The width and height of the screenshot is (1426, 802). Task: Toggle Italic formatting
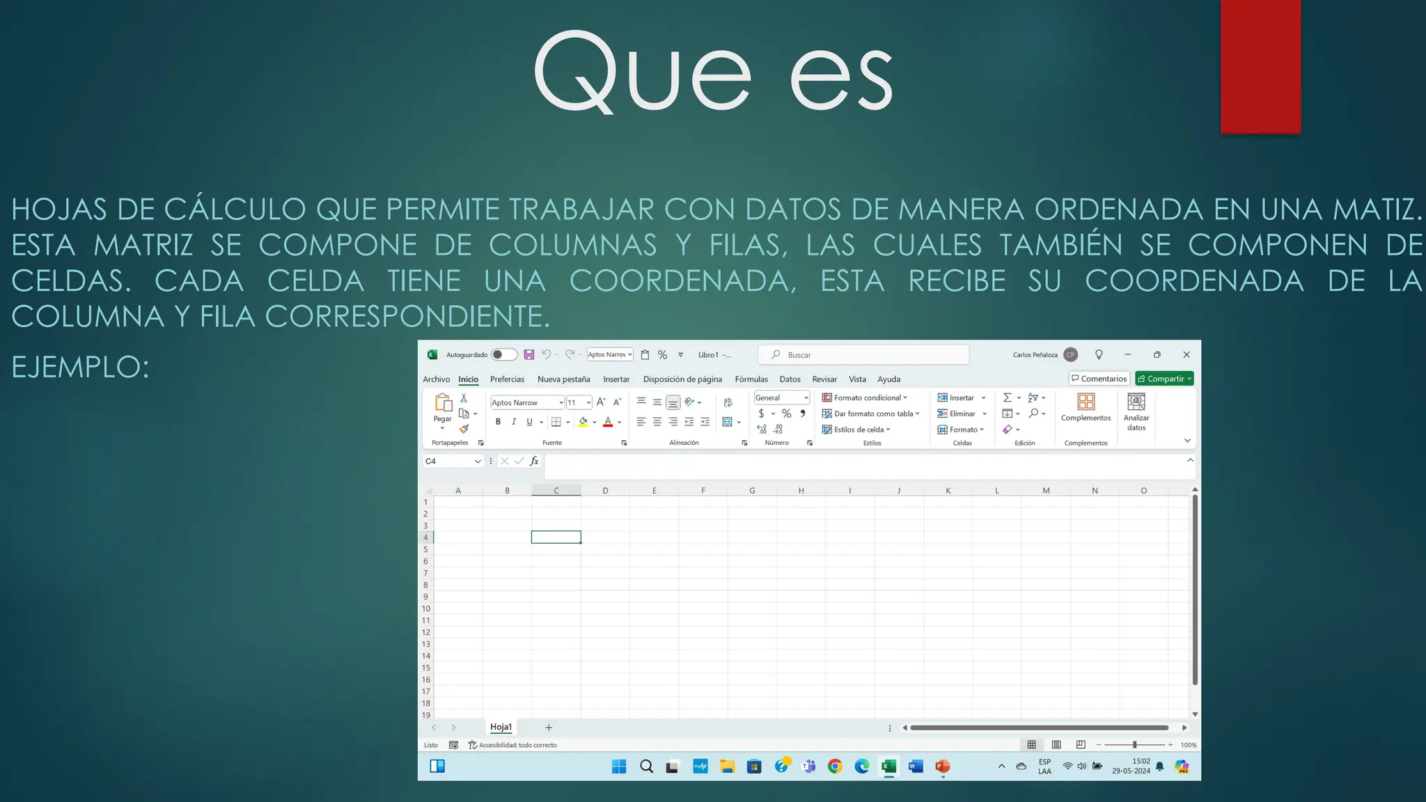point(514,422)
